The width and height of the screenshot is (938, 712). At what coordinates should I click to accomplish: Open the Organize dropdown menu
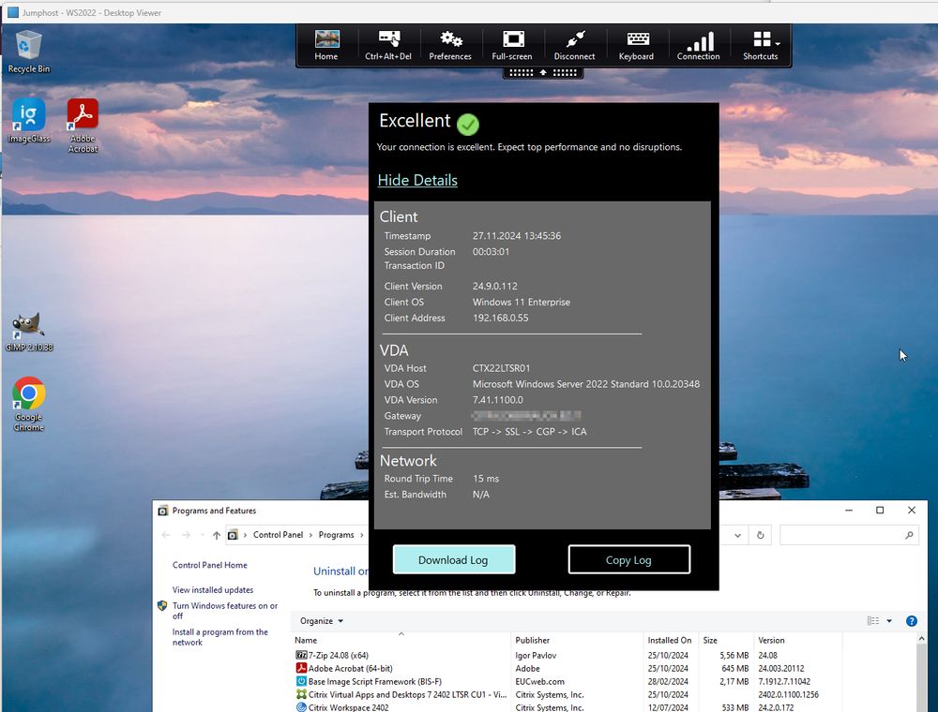pos(322,620)
